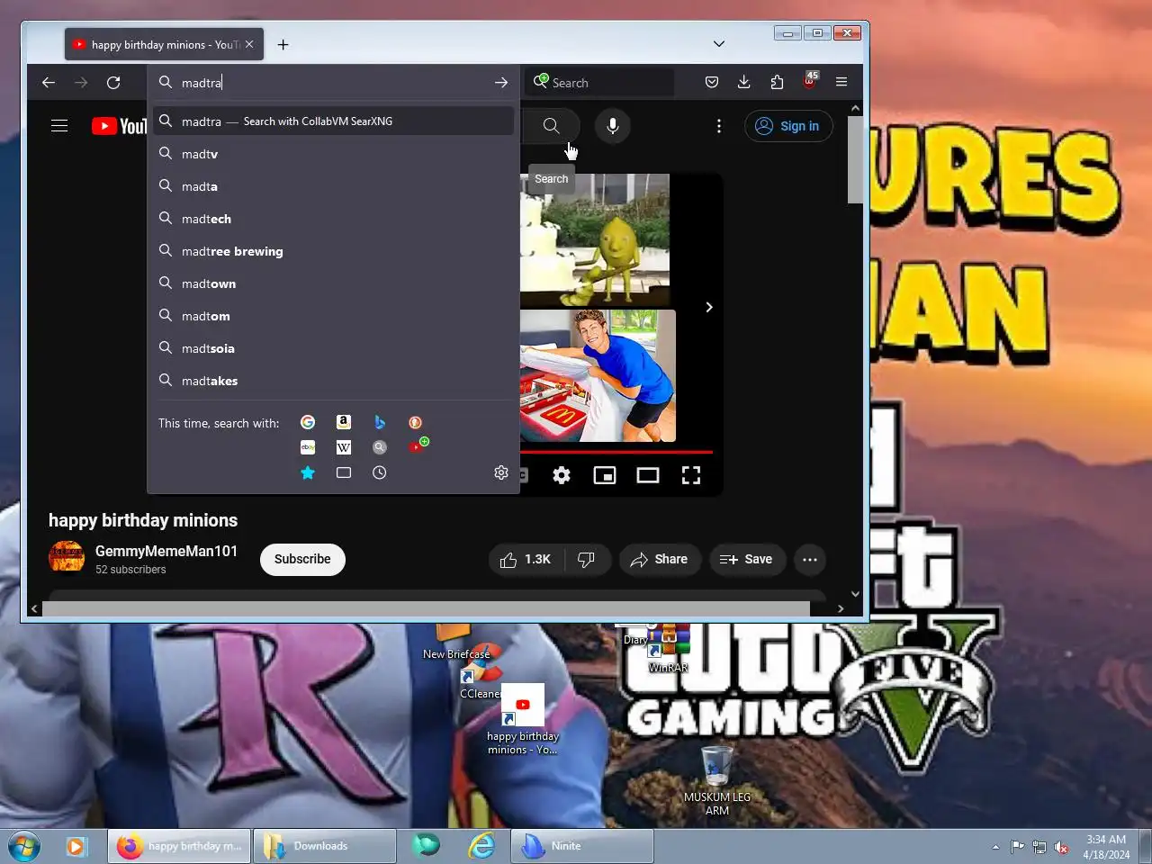Click the YouTube logo
The height and width of the screenshot is (864, 1152).
(119, 126)
